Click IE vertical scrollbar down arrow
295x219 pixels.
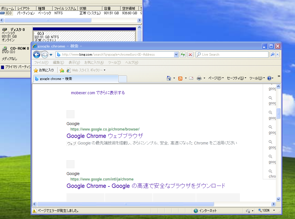(x=278, y=199)
